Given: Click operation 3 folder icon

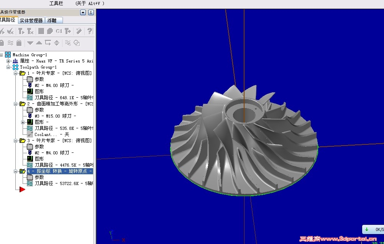Looking at the screenshot, I should 23,141.
